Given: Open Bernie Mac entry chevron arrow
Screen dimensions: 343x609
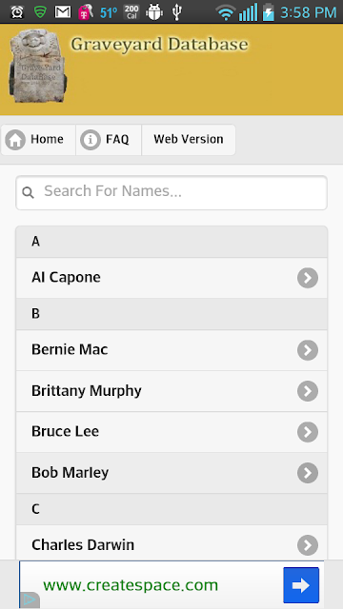Looking at the screenshot, I should [308, 350].
